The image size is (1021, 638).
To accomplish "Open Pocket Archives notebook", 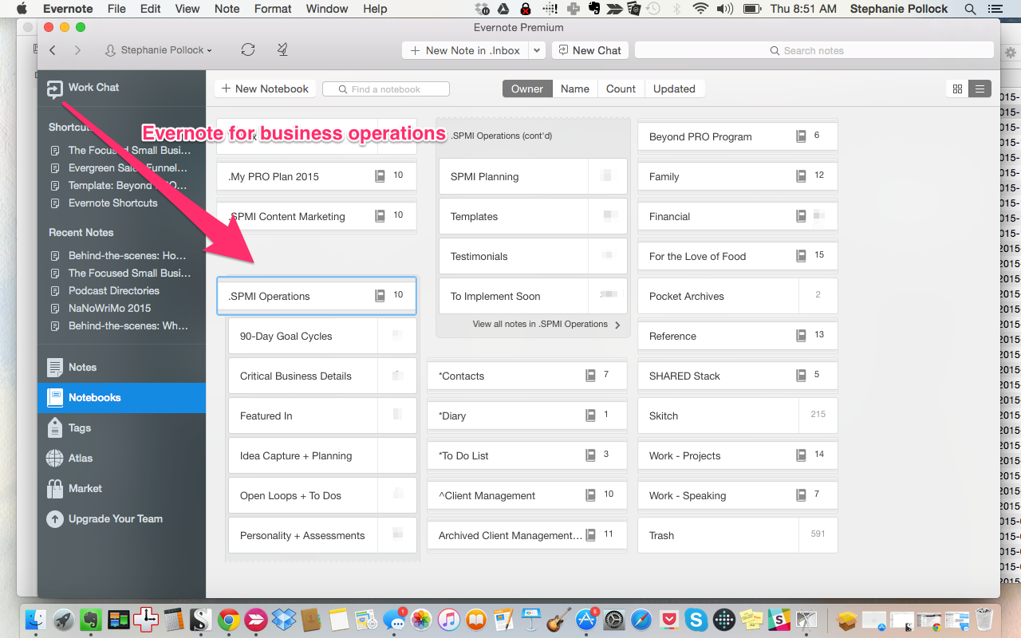I will point(738,296).
